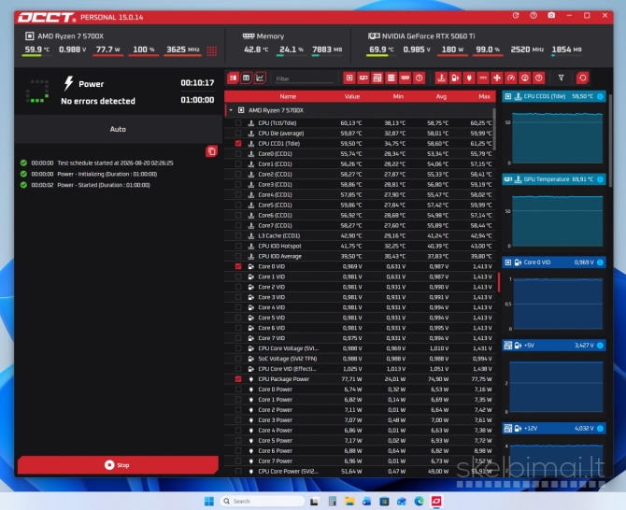Select the +12V graph header
The image size is (626, 510).
point(554,428)
